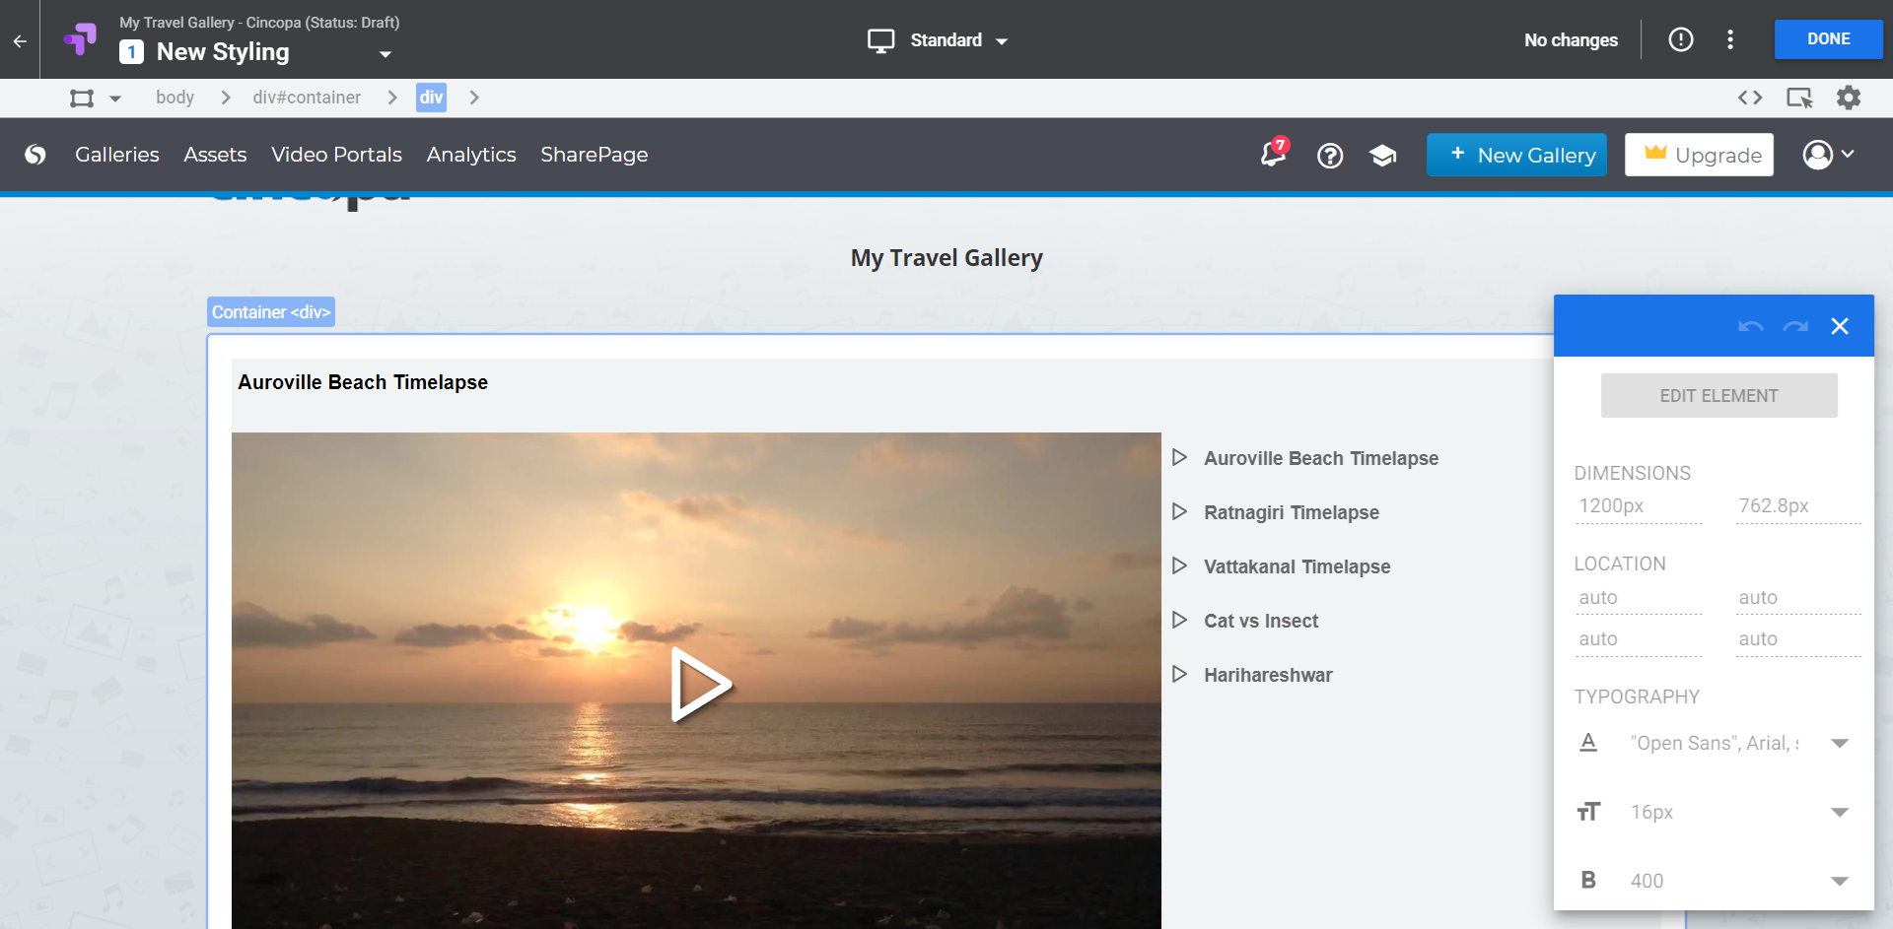This screenshot has height=929, width=1893.
Task: Open the Galleries menu
Action: click(117, 155)
